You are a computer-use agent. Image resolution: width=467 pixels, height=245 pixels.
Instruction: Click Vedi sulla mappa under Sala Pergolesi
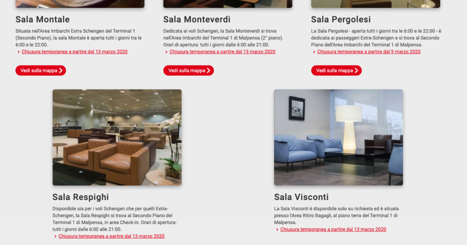pyautogui.click(x=336, y=71)
